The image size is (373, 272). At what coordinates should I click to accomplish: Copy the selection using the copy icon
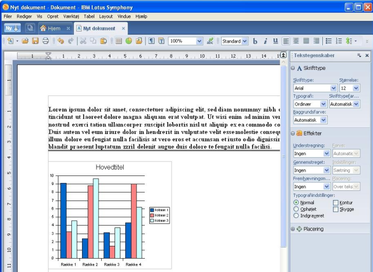click(93, 41)
